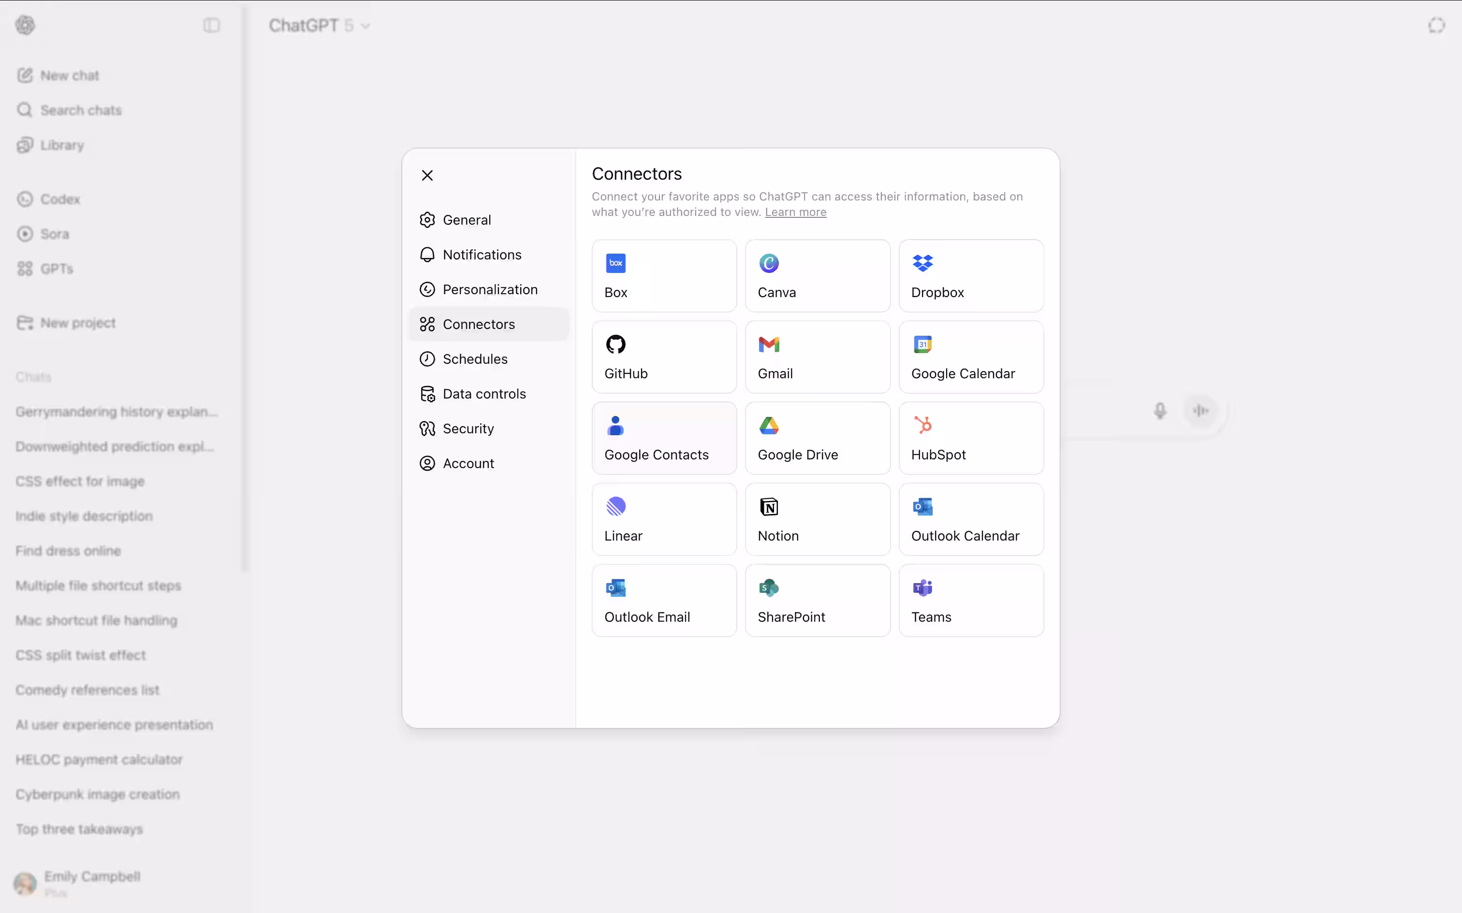Click the Notion connector icon

point(768,507)
